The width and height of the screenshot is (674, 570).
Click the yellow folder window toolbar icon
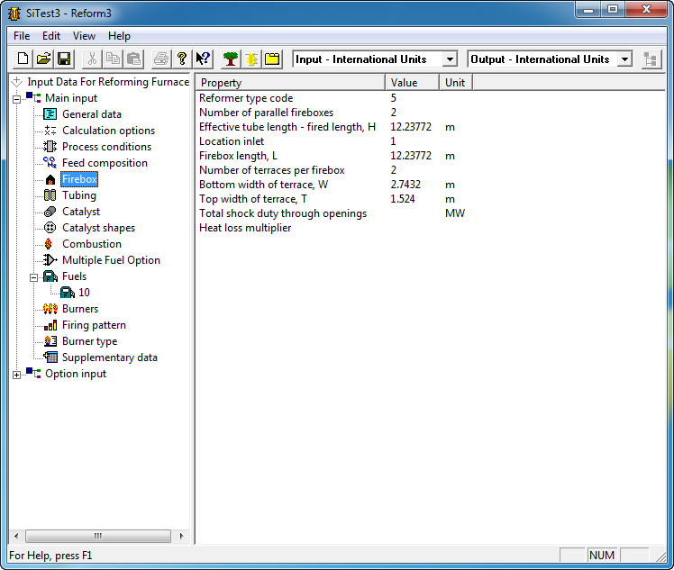[272, 59]
